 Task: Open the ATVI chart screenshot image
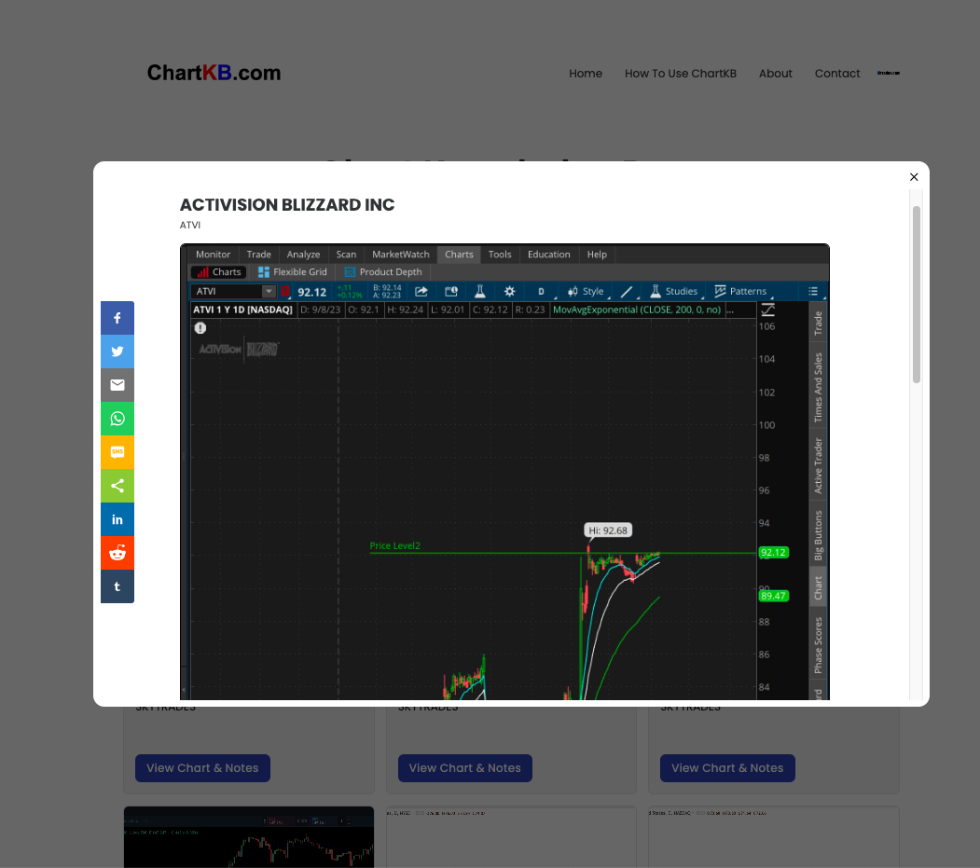click(x=504, y=472)
